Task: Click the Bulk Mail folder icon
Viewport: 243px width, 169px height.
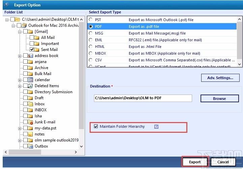Action: [x=30, y=74]
